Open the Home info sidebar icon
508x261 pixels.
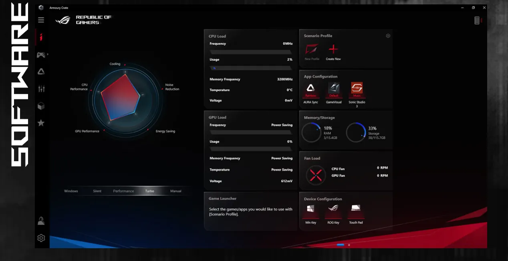coord(41,38)
